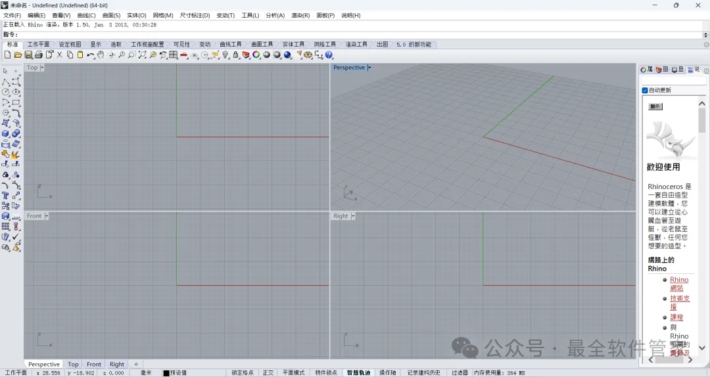Click the 顯示 button in help panel
This screenshot has width=710, height=377.
(655, 106)
